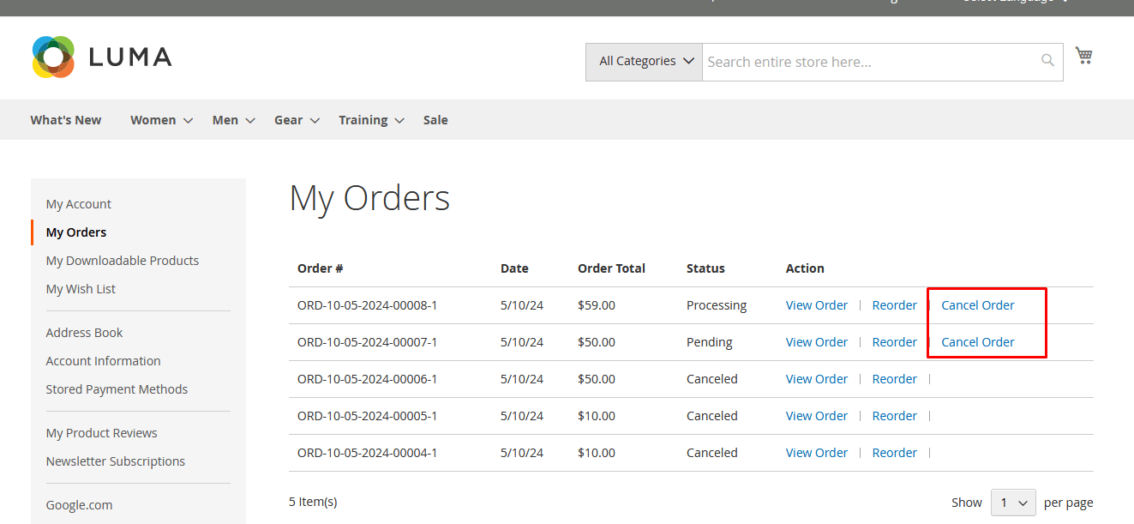
Task: Reorder order ORD-10-05-2024-00006-1
Action: tap(894, 379)
